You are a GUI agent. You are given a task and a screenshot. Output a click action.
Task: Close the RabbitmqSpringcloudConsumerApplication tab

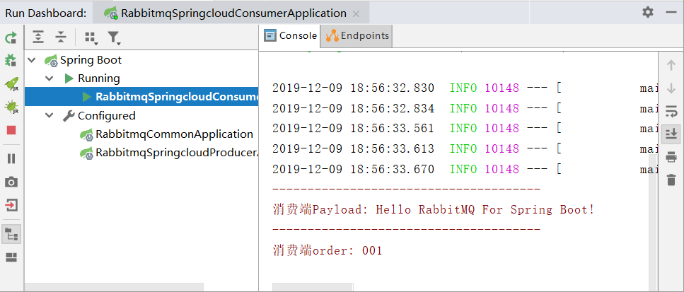(x=356, y=13)
